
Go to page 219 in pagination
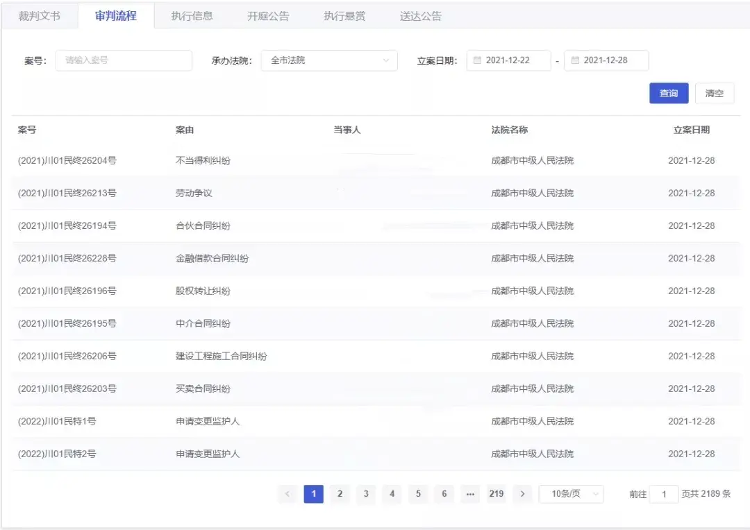tap(496, 494)
